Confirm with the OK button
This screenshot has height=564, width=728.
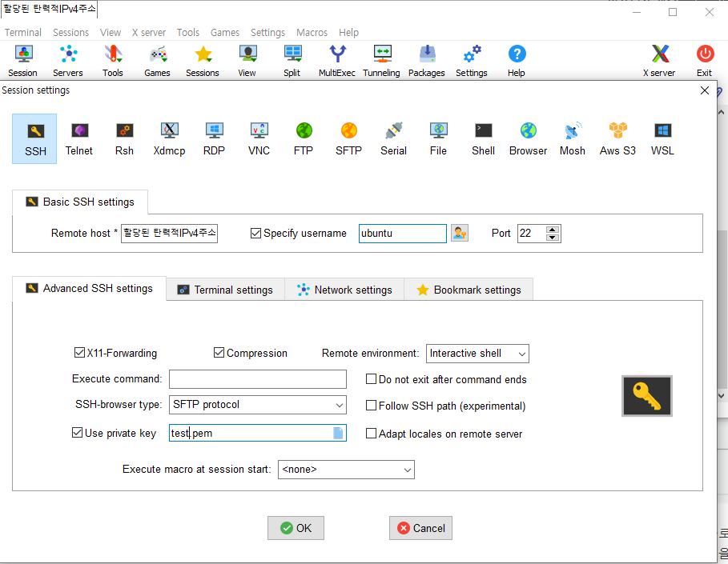click(x=296, y=528)
